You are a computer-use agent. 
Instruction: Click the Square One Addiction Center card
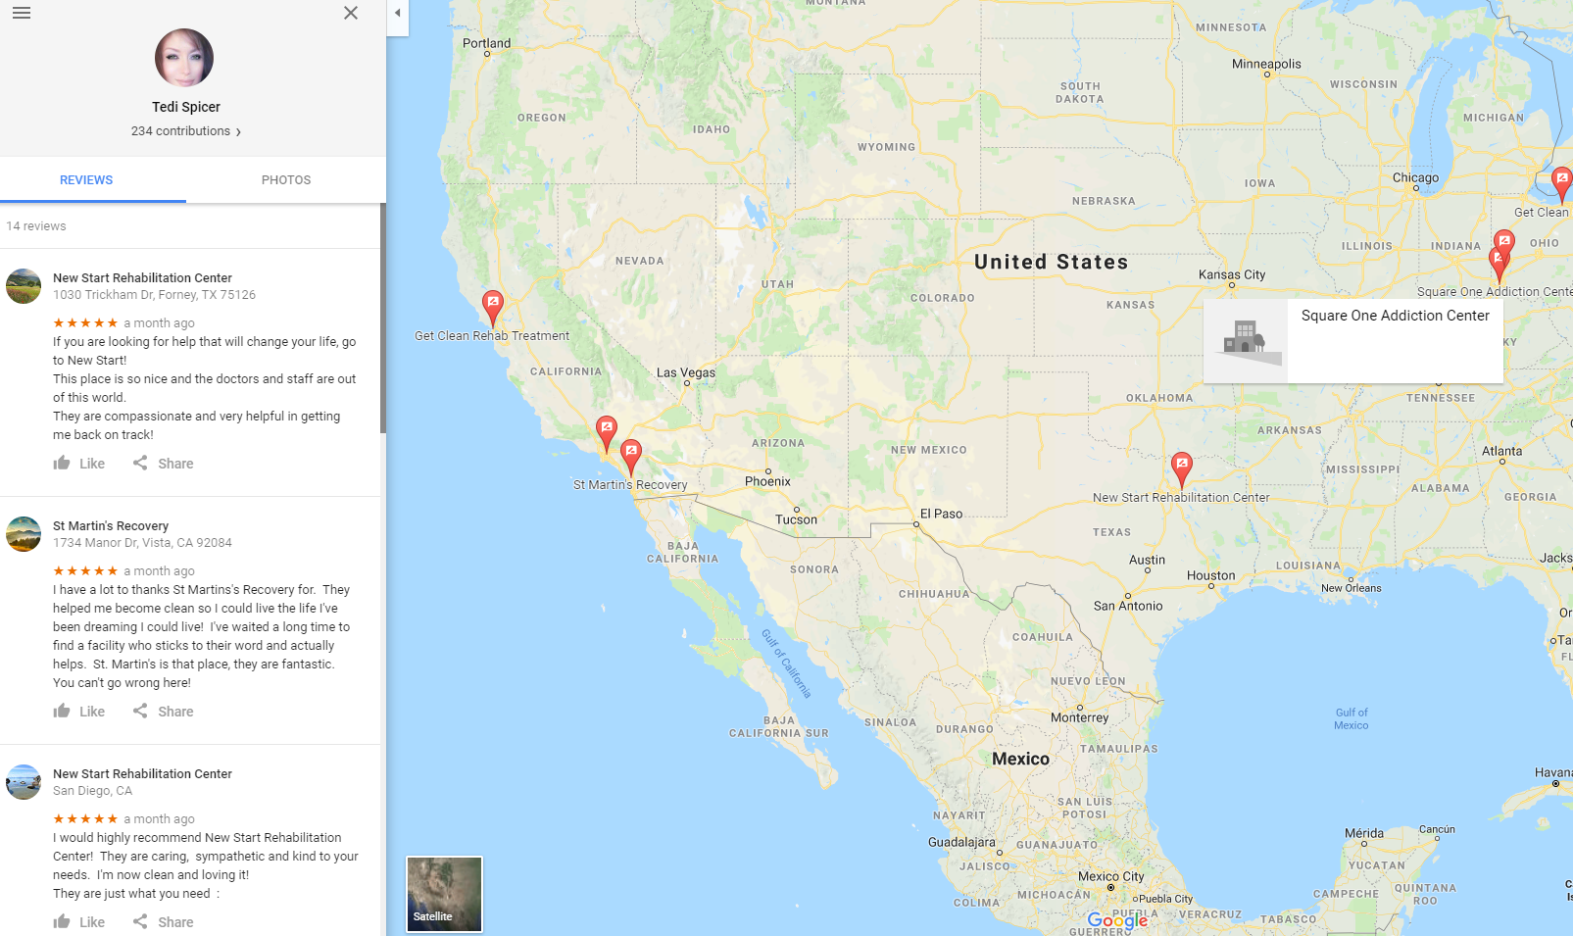pos(1353,341)
